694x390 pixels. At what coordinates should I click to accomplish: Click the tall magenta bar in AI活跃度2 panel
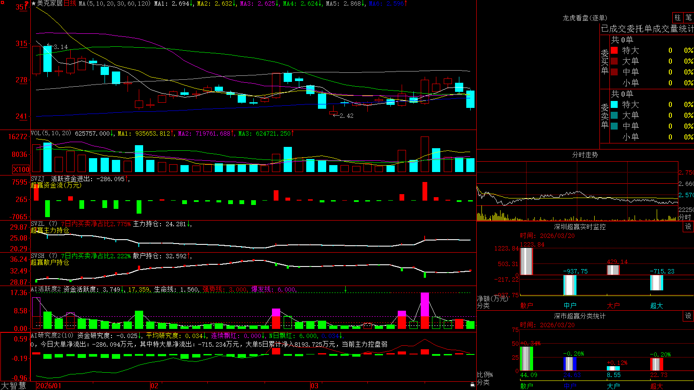(x=425, y=310)
